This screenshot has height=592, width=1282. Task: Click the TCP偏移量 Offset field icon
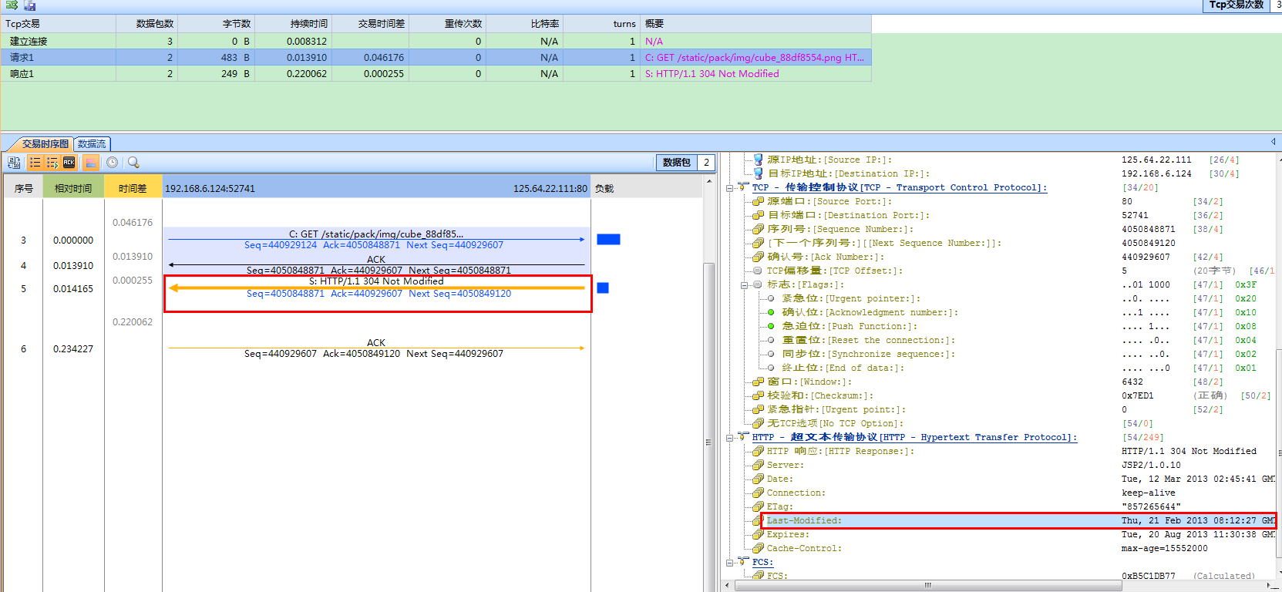(x=758, y=271)
